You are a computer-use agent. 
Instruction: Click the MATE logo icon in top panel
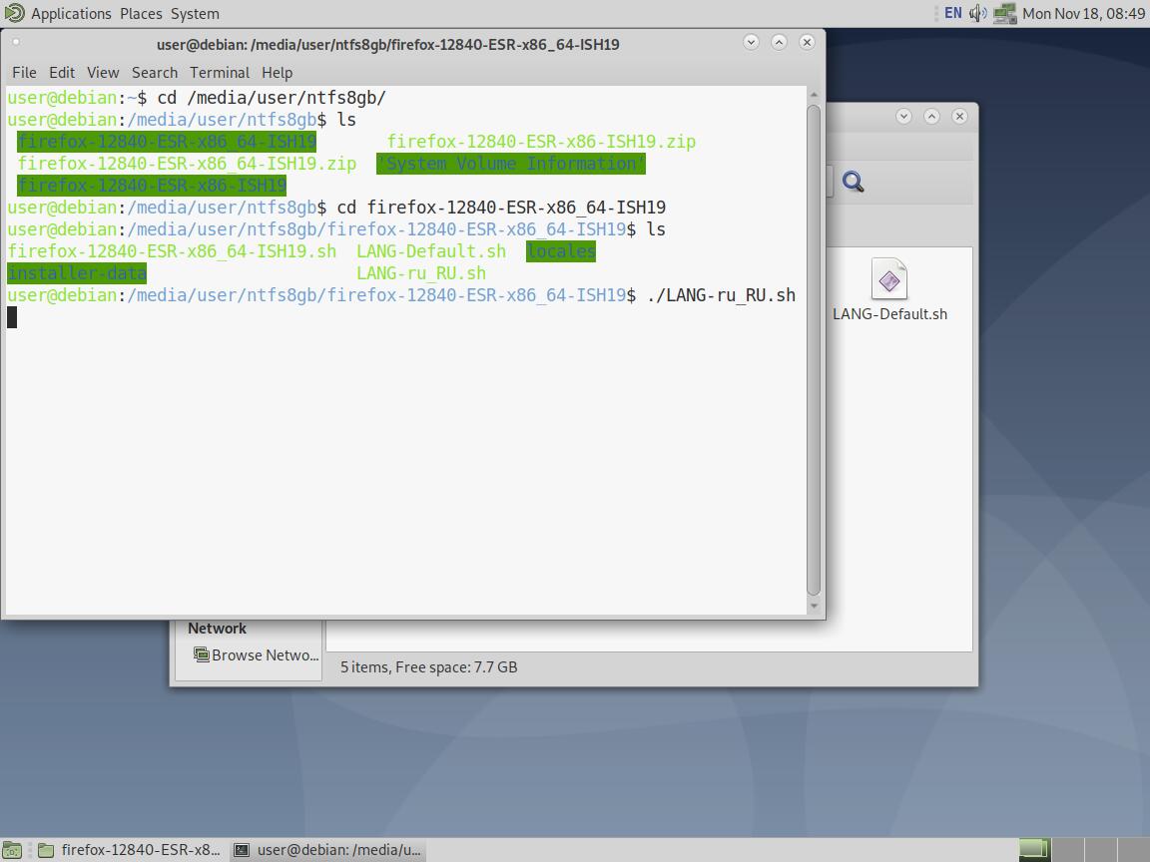point(14,13)
